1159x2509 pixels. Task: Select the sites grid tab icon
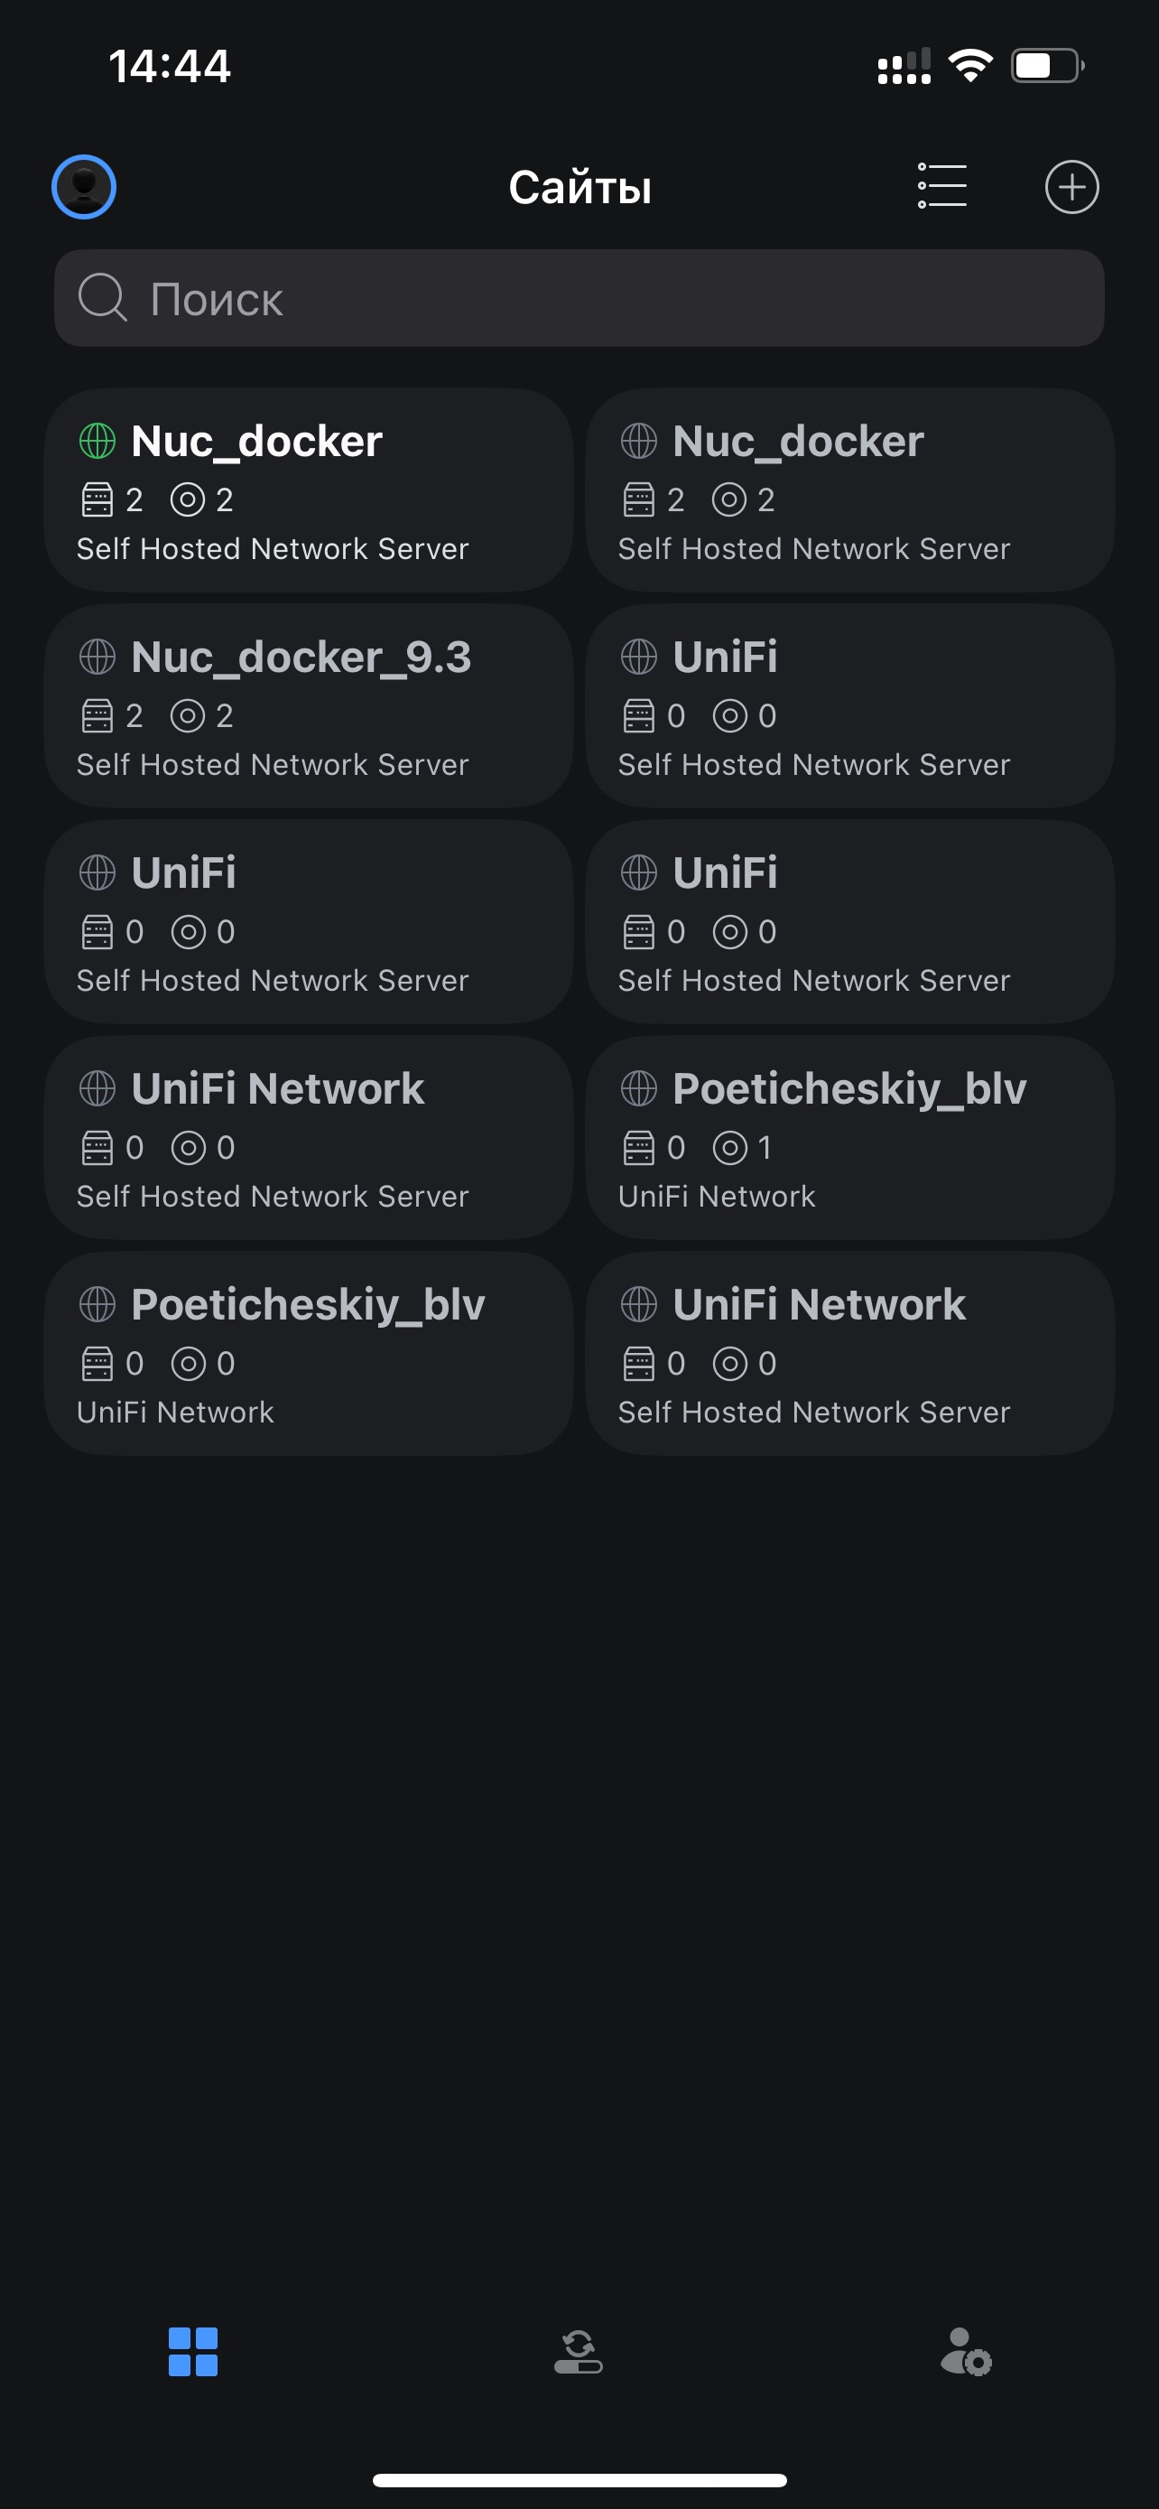click(192, 2352)
